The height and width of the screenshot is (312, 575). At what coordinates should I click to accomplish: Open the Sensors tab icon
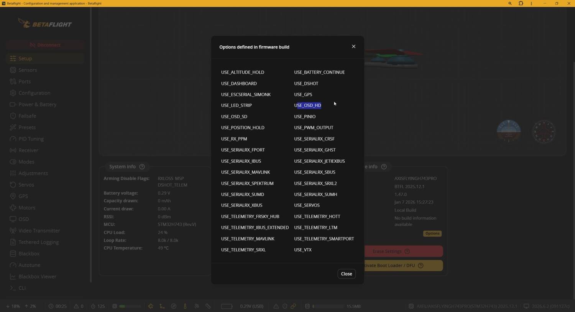(13, 70)
